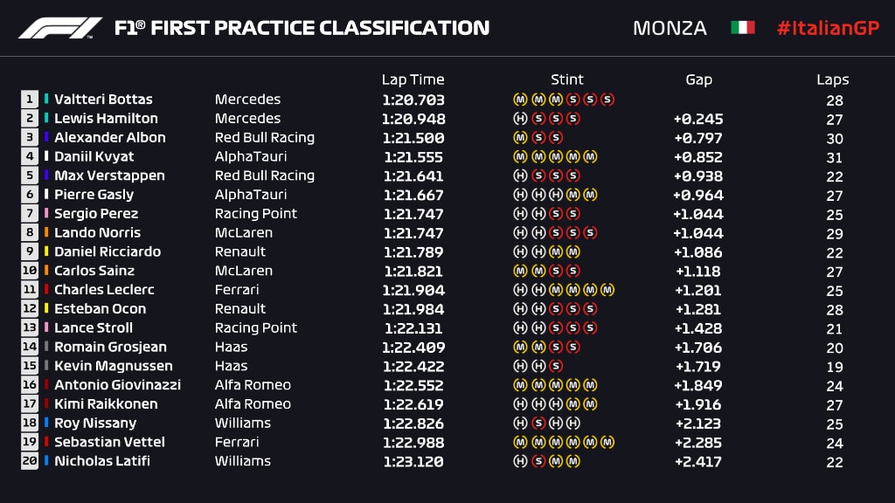Click the Laps column header
Image resolution: width=895 pixels, height=503 pixels.
832,79
